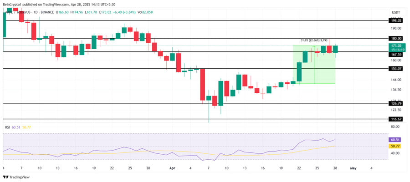Select the 190.00 value on the price axis
The image size is (410, 182).
click(x=396, y=28)
